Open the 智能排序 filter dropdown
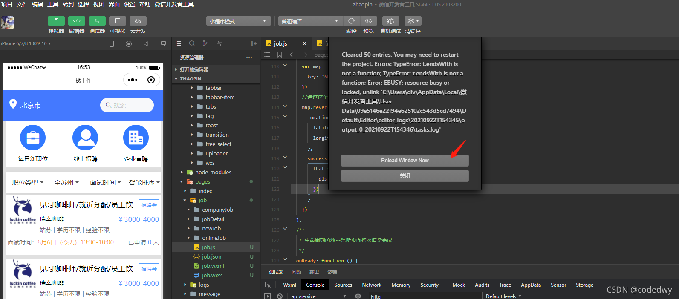This screenshot has width=679, height=299. click(x=144, y=182)
